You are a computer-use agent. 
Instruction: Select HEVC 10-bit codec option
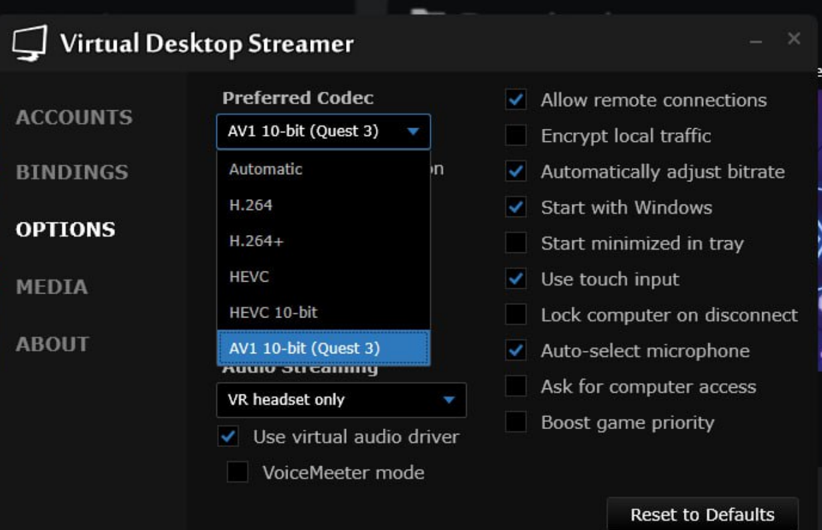coord(274,312)
